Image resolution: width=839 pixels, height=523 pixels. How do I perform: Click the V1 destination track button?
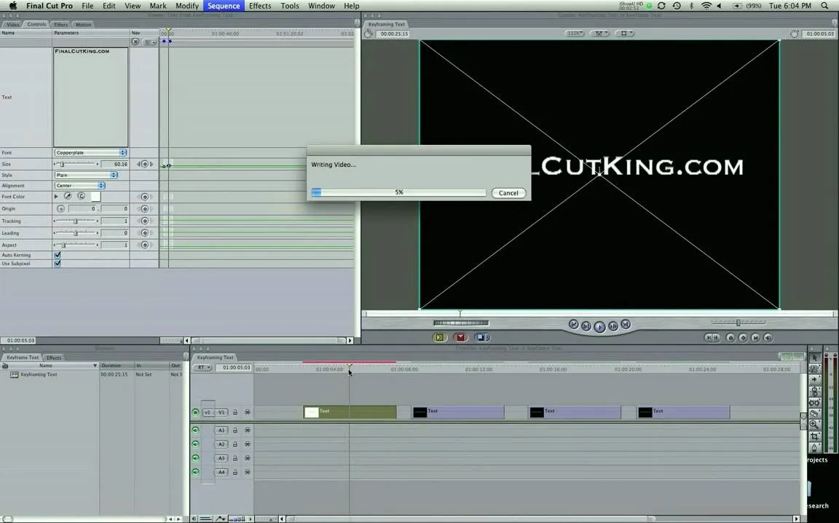(221, 413)
